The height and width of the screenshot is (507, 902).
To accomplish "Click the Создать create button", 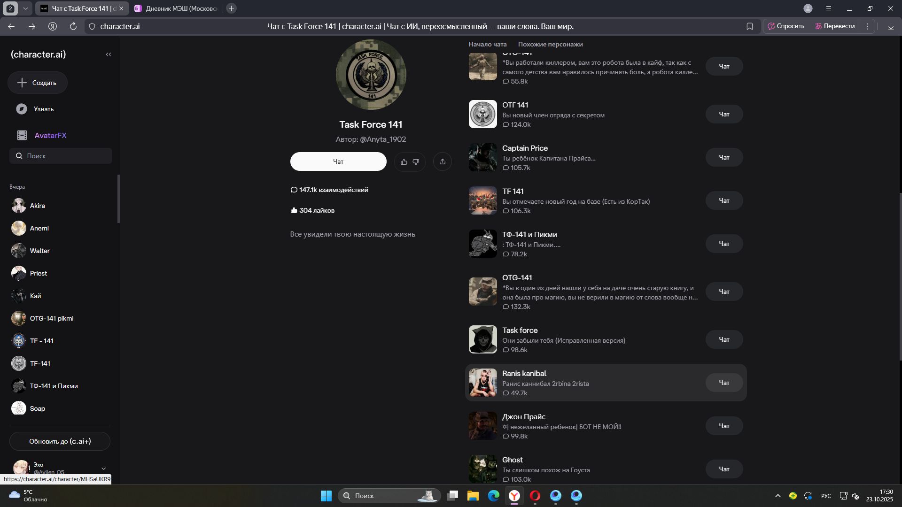I will point(38,83).
